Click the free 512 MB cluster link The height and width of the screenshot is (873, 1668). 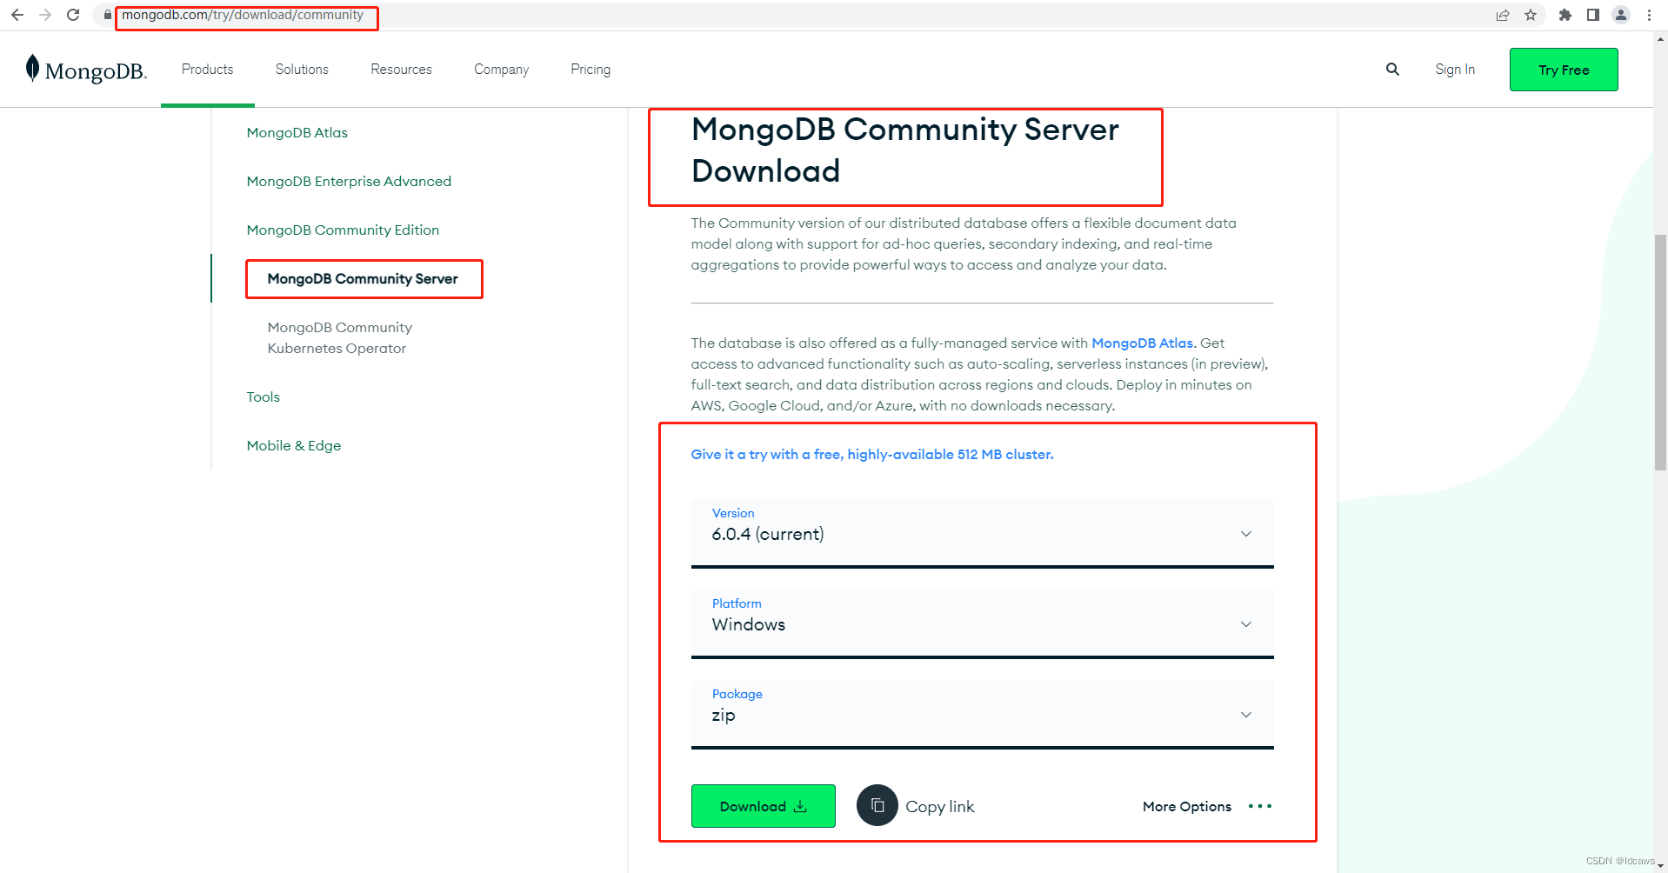871,454
